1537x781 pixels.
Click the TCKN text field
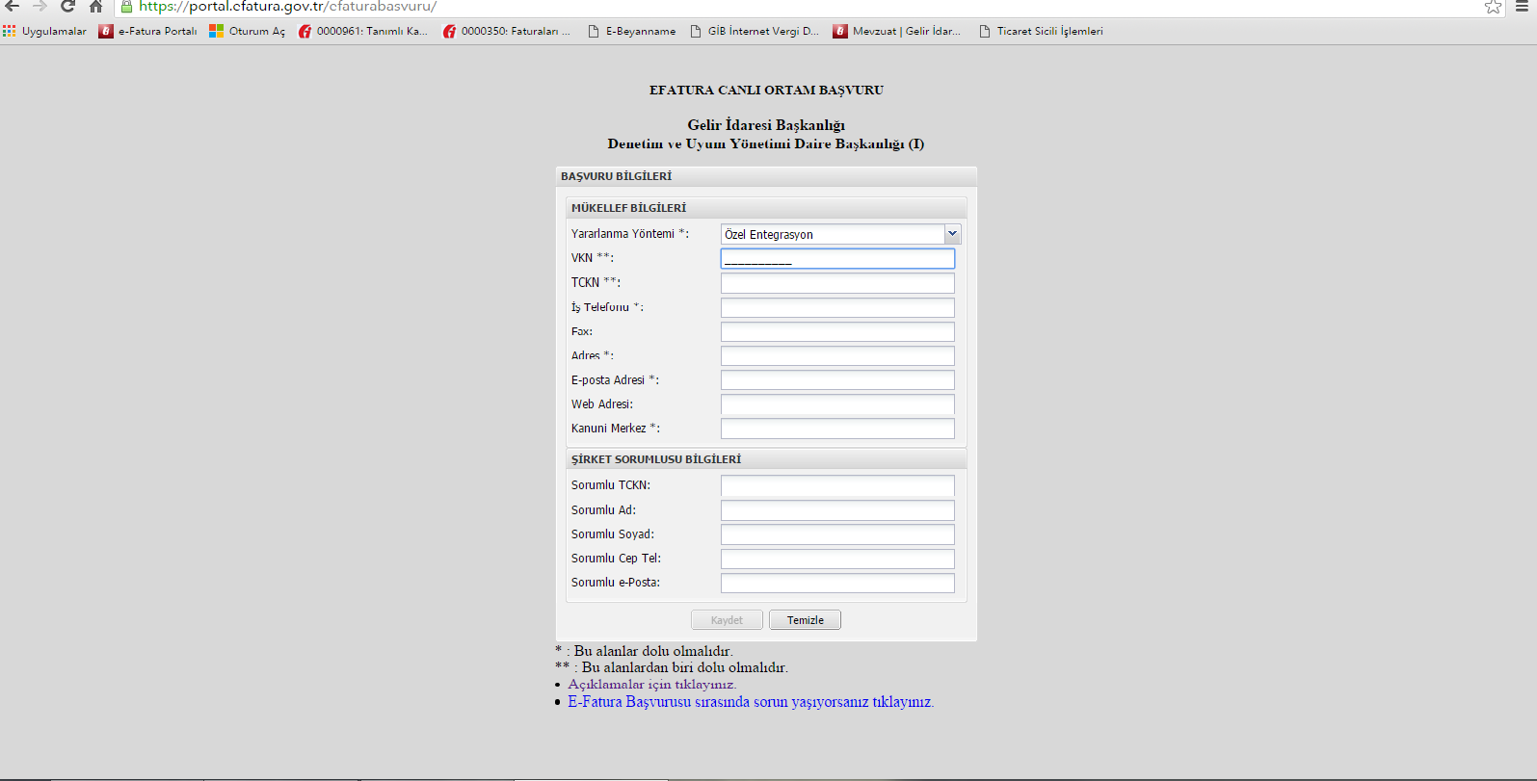[837, 283]
